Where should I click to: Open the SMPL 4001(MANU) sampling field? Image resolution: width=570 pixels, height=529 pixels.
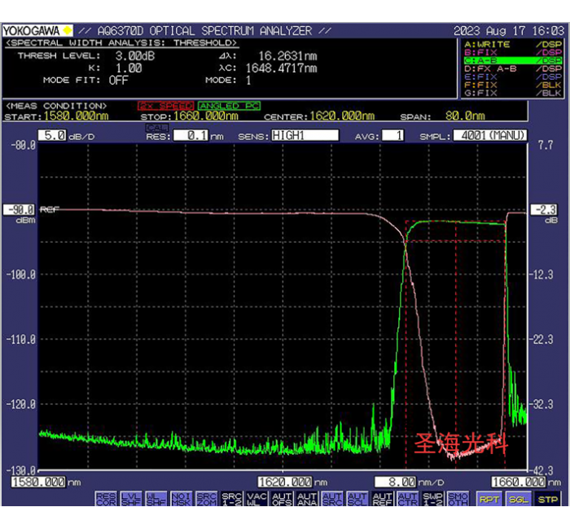[489, 135]
